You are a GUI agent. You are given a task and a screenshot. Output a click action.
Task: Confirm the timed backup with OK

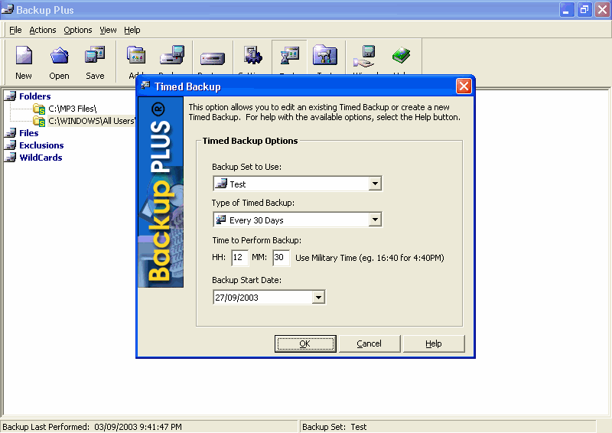point(305,343)
